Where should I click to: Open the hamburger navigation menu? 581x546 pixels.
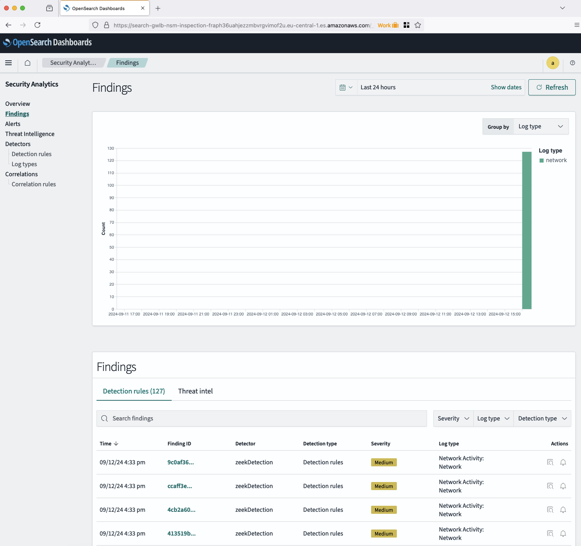(8, 63)
